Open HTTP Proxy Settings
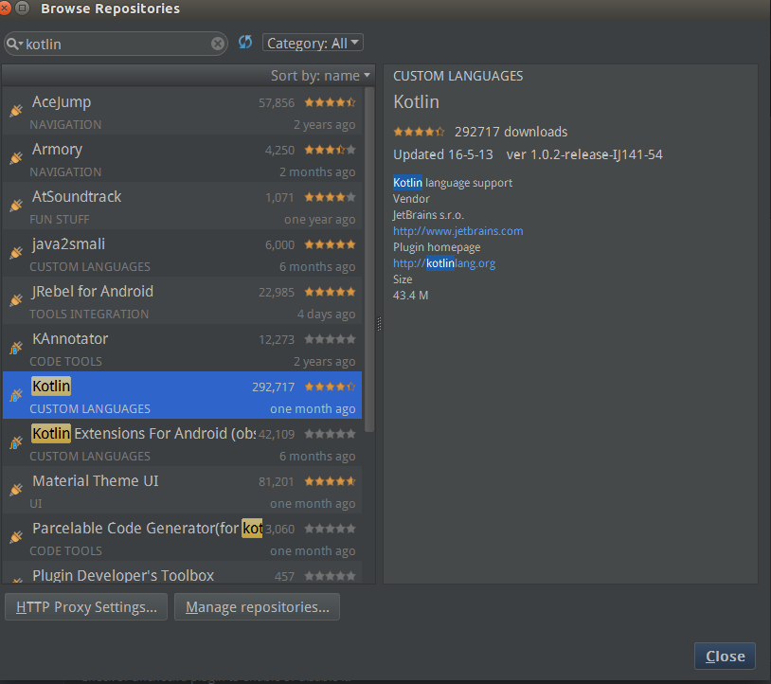 (x=87, y=607)
